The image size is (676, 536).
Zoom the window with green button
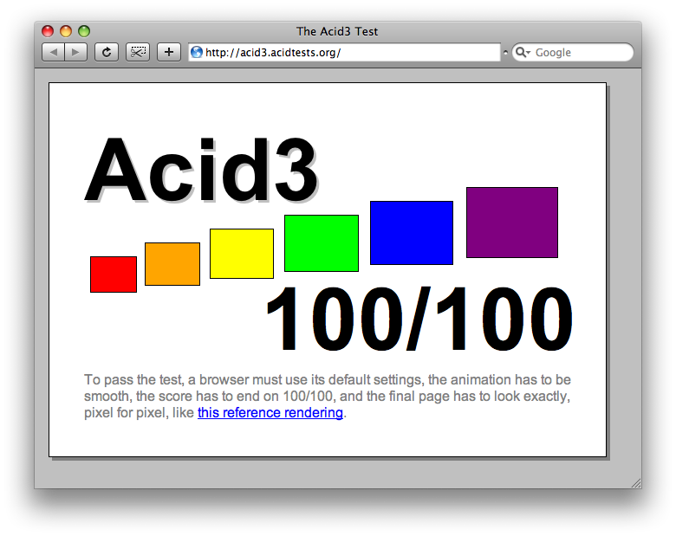(x=84, y=31)
